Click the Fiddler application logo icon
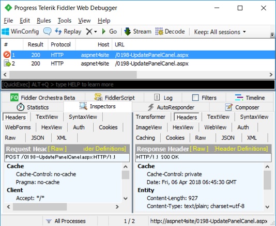The width and height of the screenshot is (276, 226). point(8,8)
